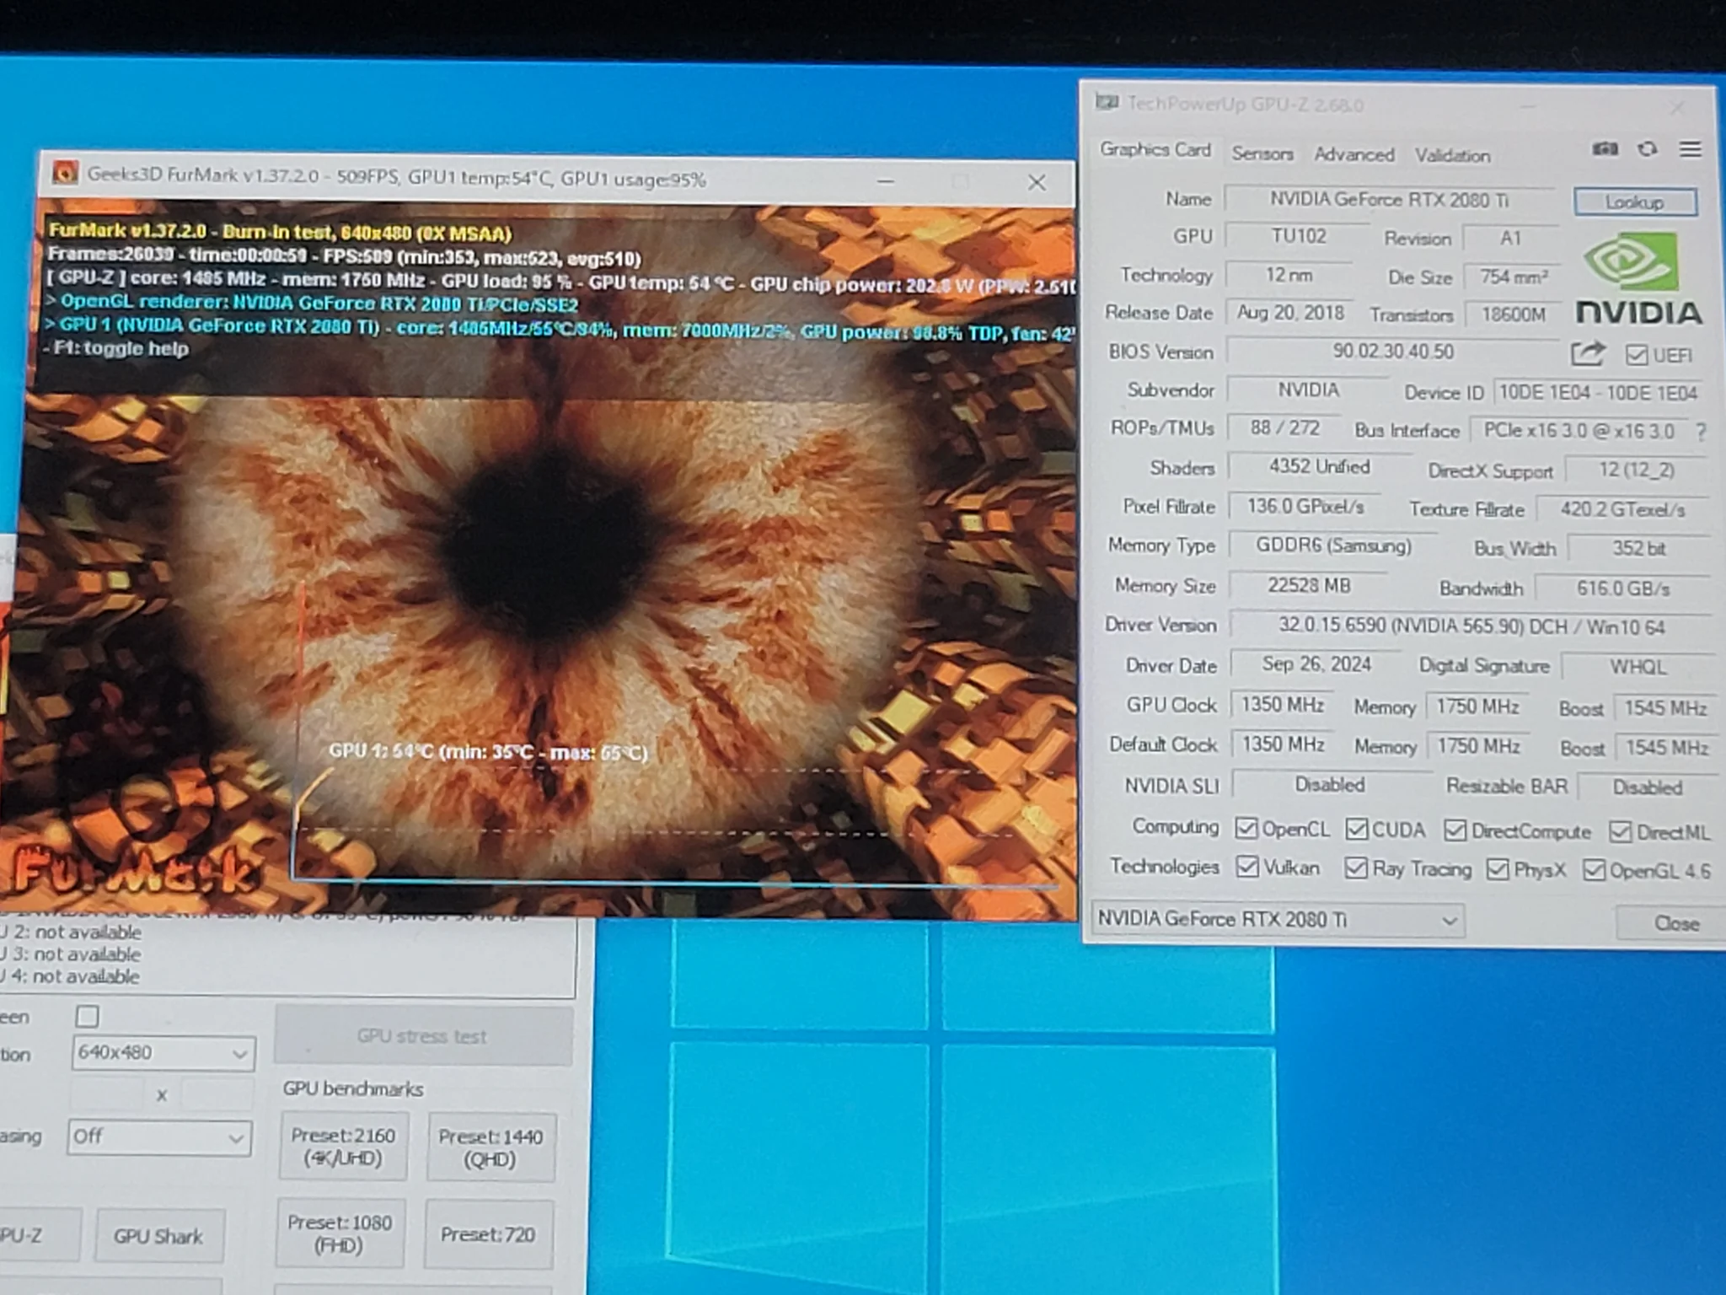This screenshot has width=1726, height=1295.
Task: Toggle the OpenCL checkbox
Action: coord(1246,828)
